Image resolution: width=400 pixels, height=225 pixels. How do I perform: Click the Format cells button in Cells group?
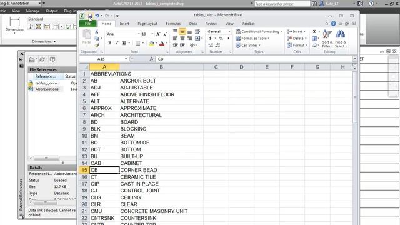[297, 45]
